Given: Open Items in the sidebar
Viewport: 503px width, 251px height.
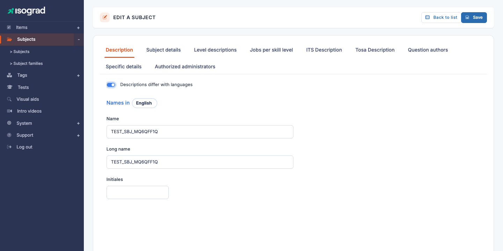Looking at the screenshot, I should tap(22, 27).
